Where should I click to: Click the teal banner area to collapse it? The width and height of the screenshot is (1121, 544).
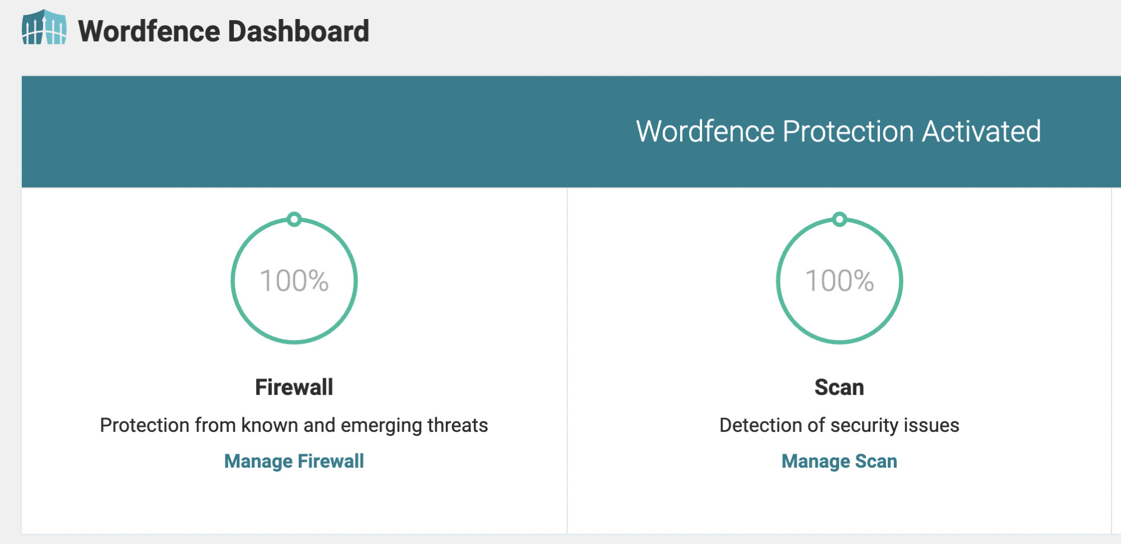pyautogui.click(x=280, y=131)
